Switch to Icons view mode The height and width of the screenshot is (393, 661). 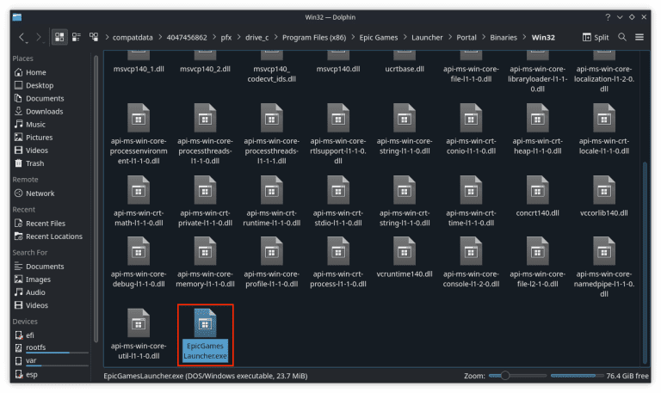59,37
